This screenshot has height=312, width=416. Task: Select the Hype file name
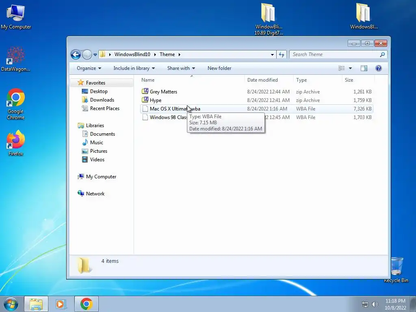pos(156,100)
